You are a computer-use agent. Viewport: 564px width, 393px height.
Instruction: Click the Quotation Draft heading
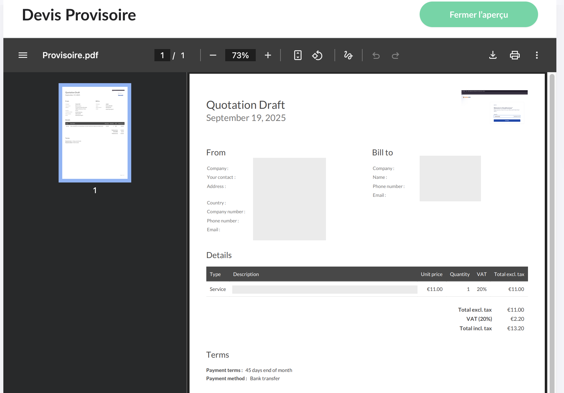point(245,105)
